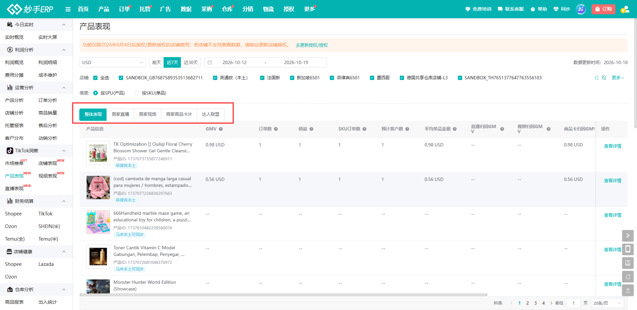Open the calendar icon in date range field
This screenshot has height=310, width=637.
(x=210, y=62)
